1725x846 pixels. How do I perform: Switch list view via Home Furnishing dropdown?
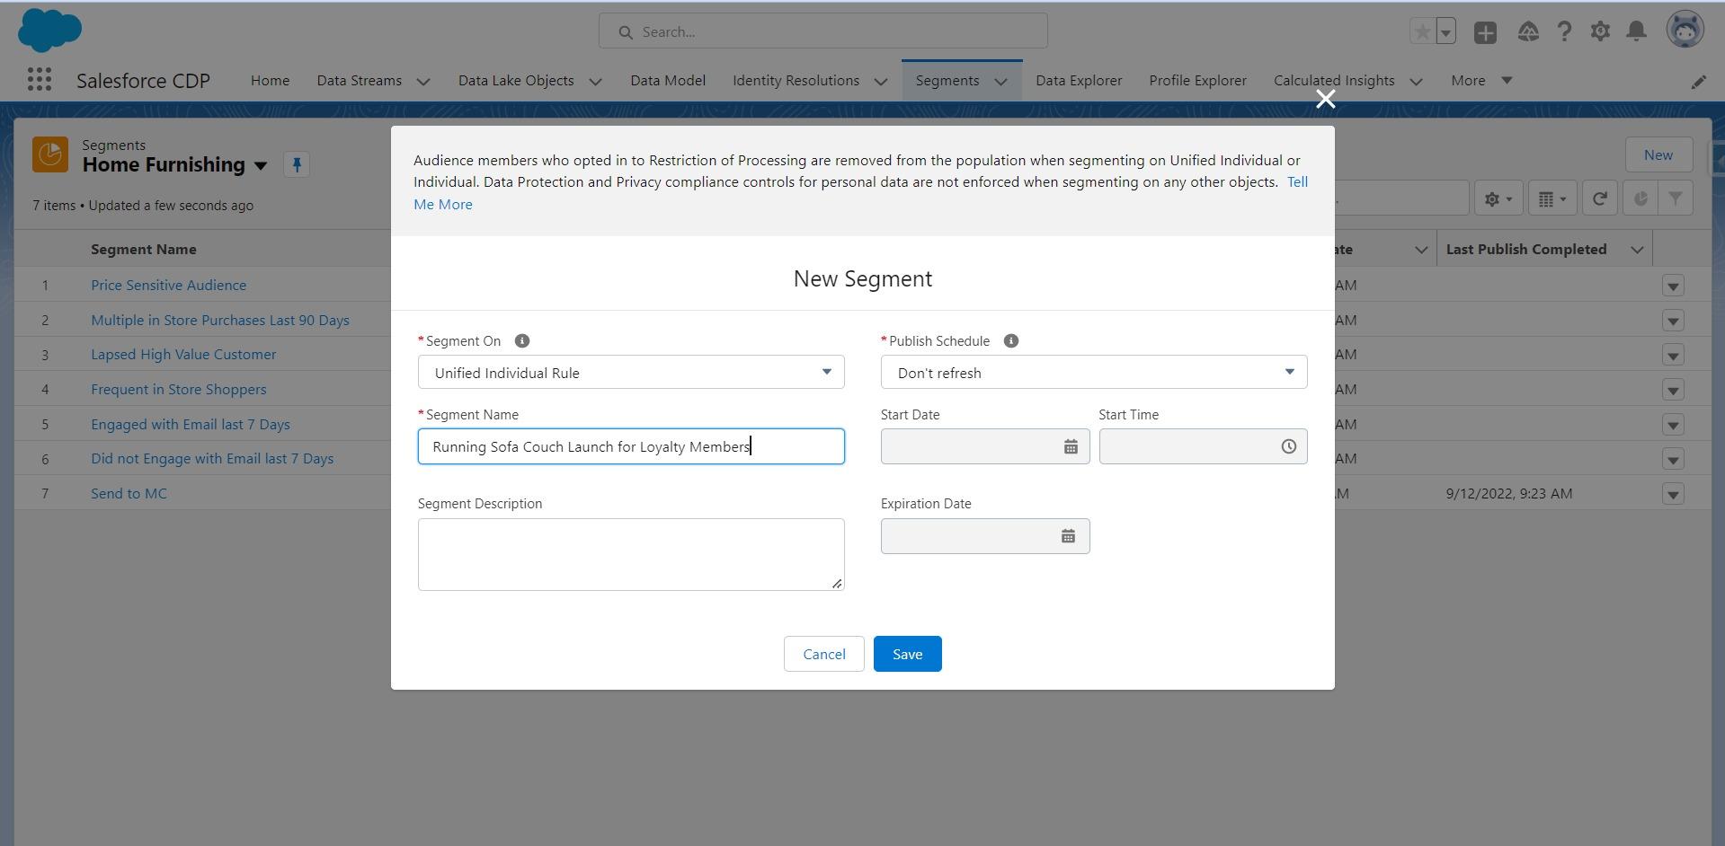pos(261,166)
